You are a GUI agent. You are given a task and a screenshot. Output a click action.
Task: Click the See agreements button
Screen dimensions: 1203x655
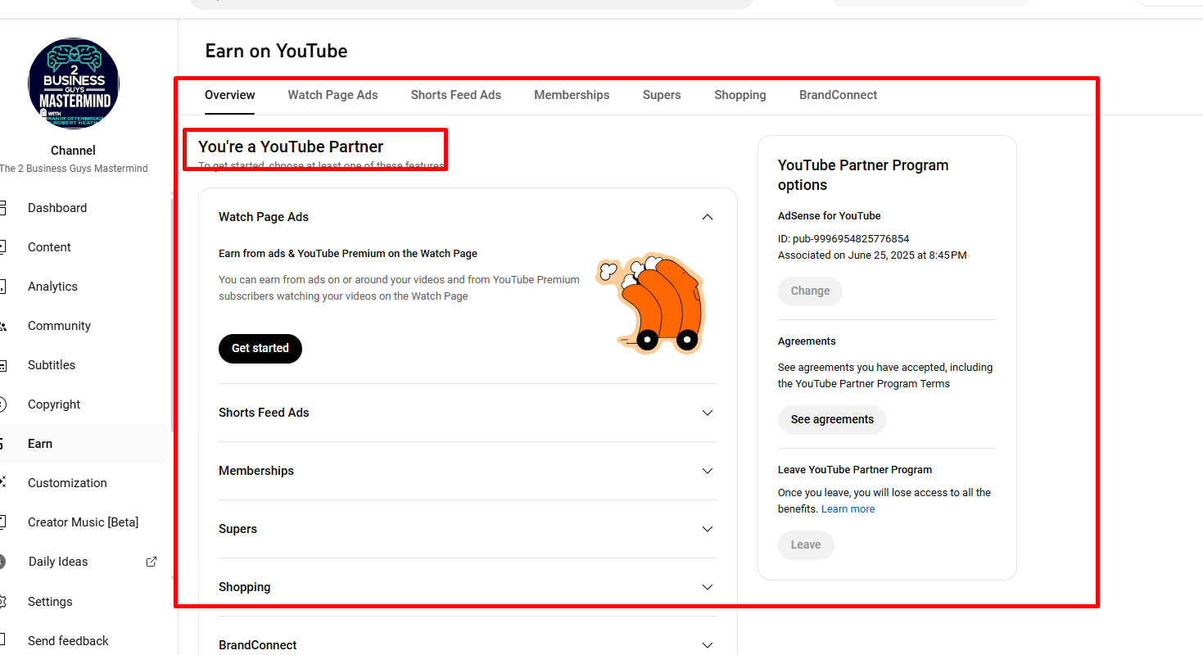(832, 419)
